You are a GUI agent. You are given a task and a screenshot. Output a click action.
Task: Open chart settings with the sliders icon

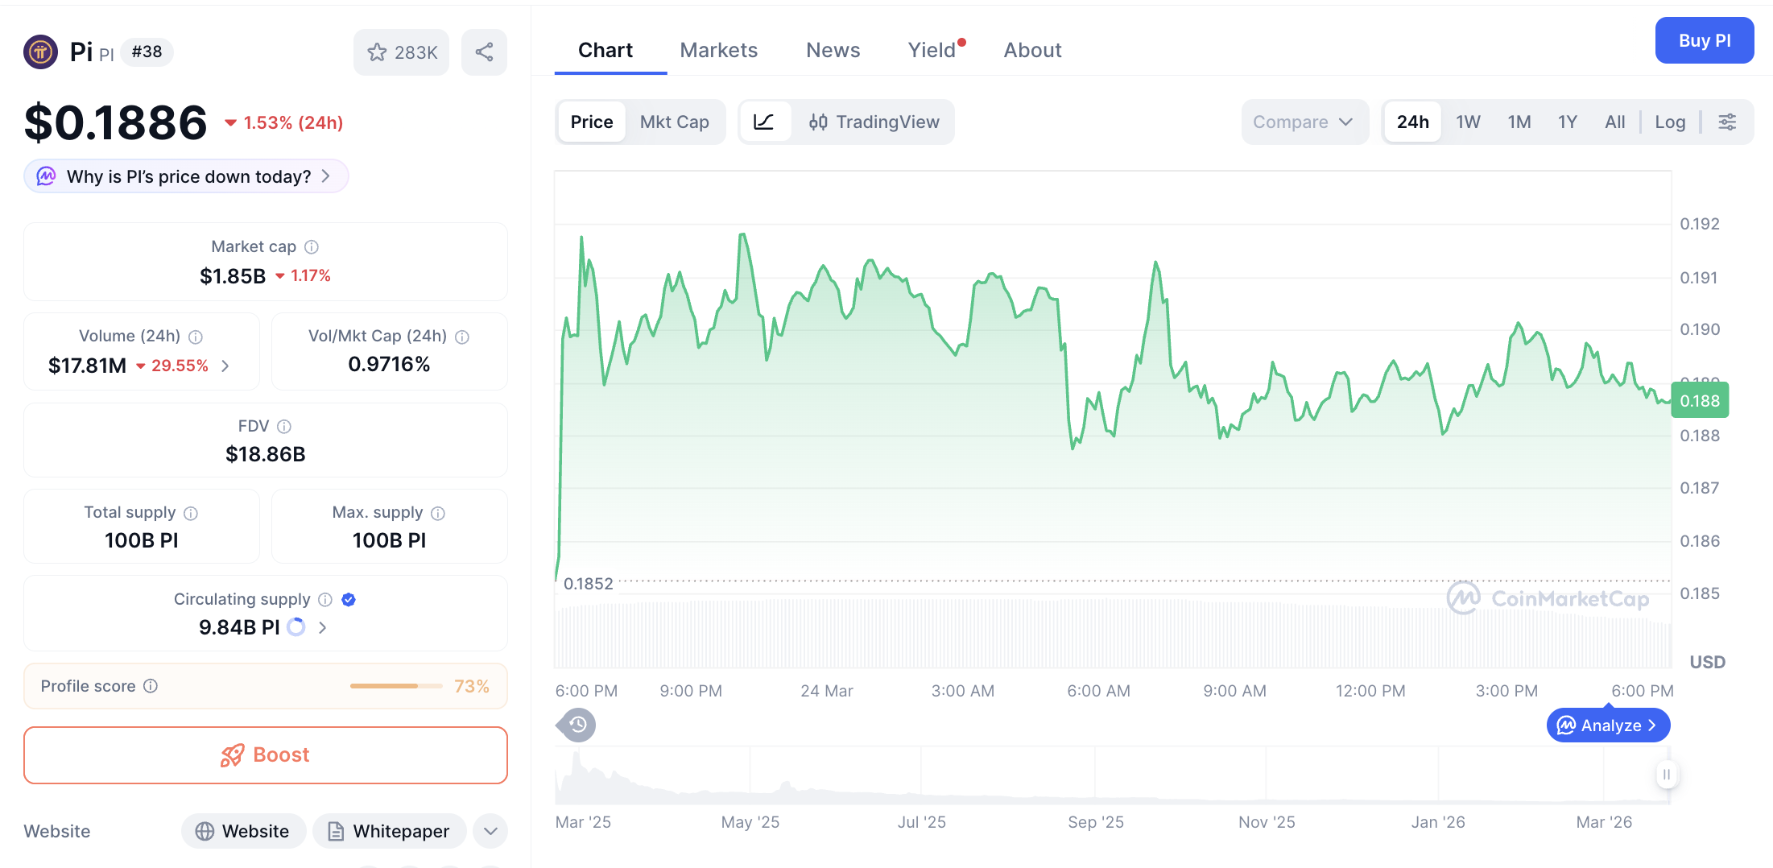point(1727,122)
